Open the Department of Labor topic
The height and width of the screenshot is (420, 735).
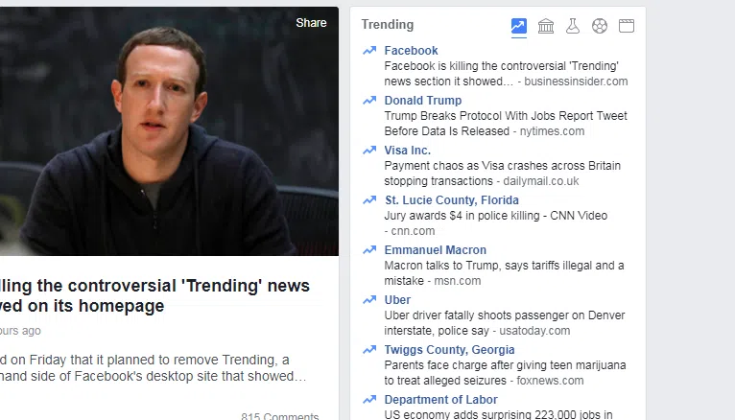[x=440, y=400]
